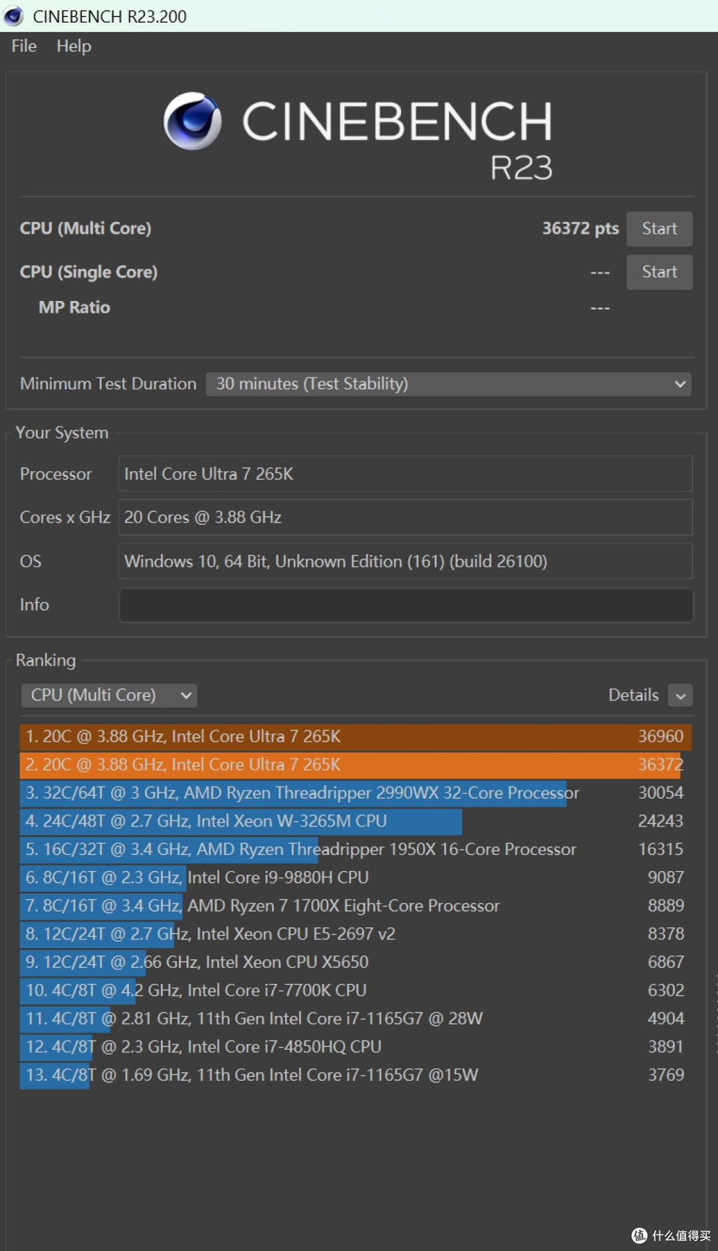Start the CPU Multi Core test
718x1251 pixels.
click(659, 229)
